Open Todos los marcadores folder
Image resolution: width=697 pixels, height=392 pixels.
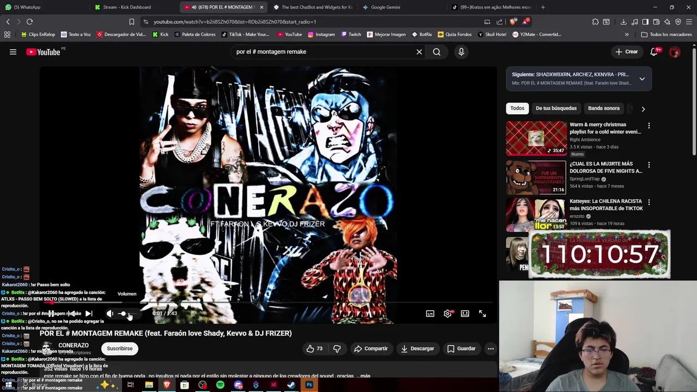click(667, 34)
